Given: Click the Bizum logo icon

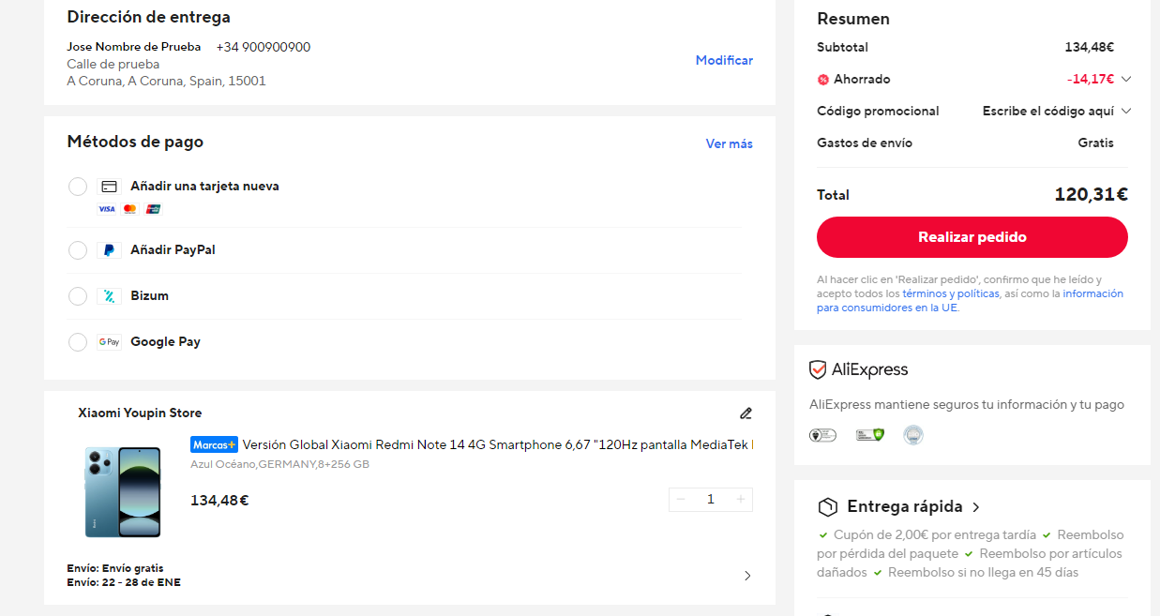Looking at the screenshot, I should [109, 296].
